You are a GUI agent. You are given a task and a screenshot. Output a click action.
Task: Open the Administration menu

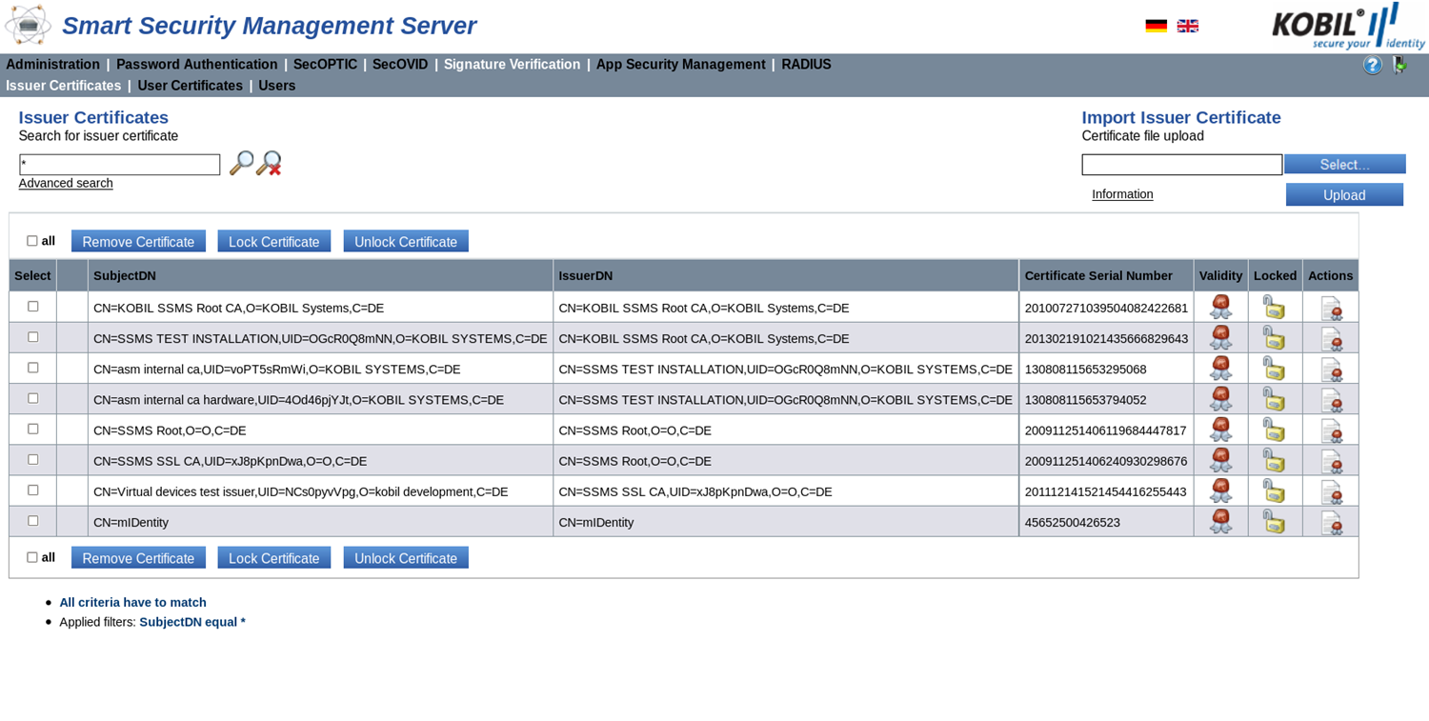[52, 65]
